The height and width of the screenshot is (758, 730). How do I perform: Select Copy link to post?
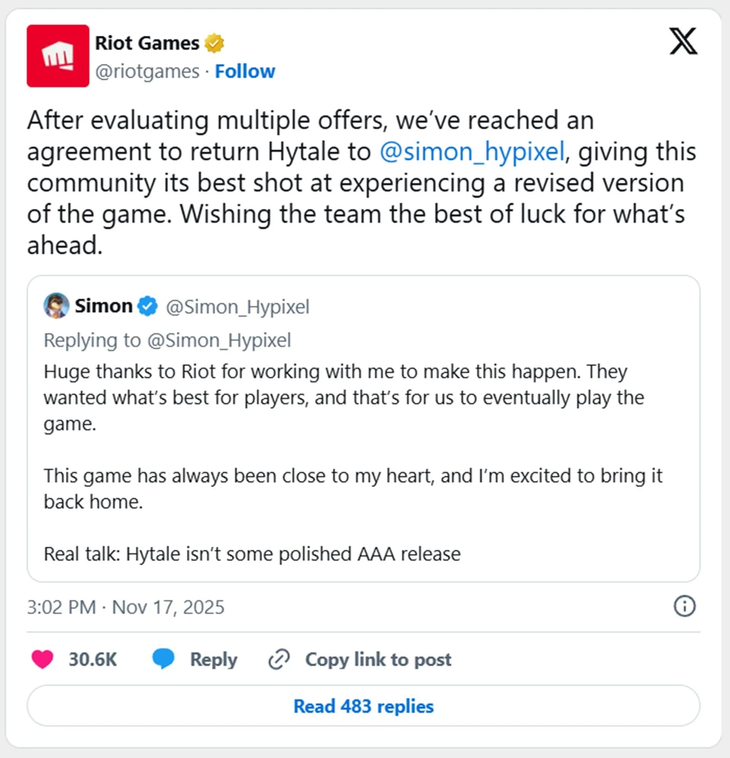[378, 660]
